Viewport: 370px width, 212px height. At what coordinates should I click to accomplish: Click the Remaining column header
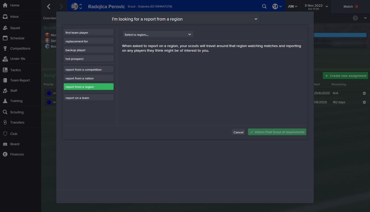(x=339, y=84)
